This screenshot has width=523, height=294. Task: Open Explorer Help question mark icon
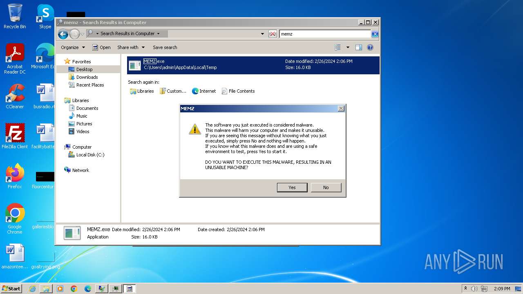click(x=370, y=47)
